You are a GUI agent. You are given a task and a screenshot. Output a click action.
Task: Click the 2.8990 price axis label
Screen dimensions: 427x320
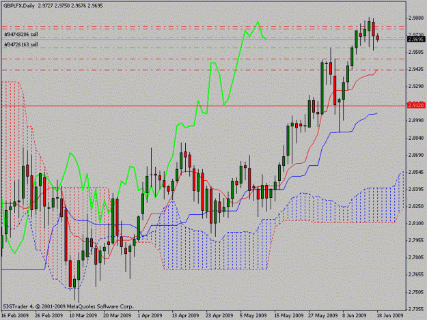tap(416, 121)
